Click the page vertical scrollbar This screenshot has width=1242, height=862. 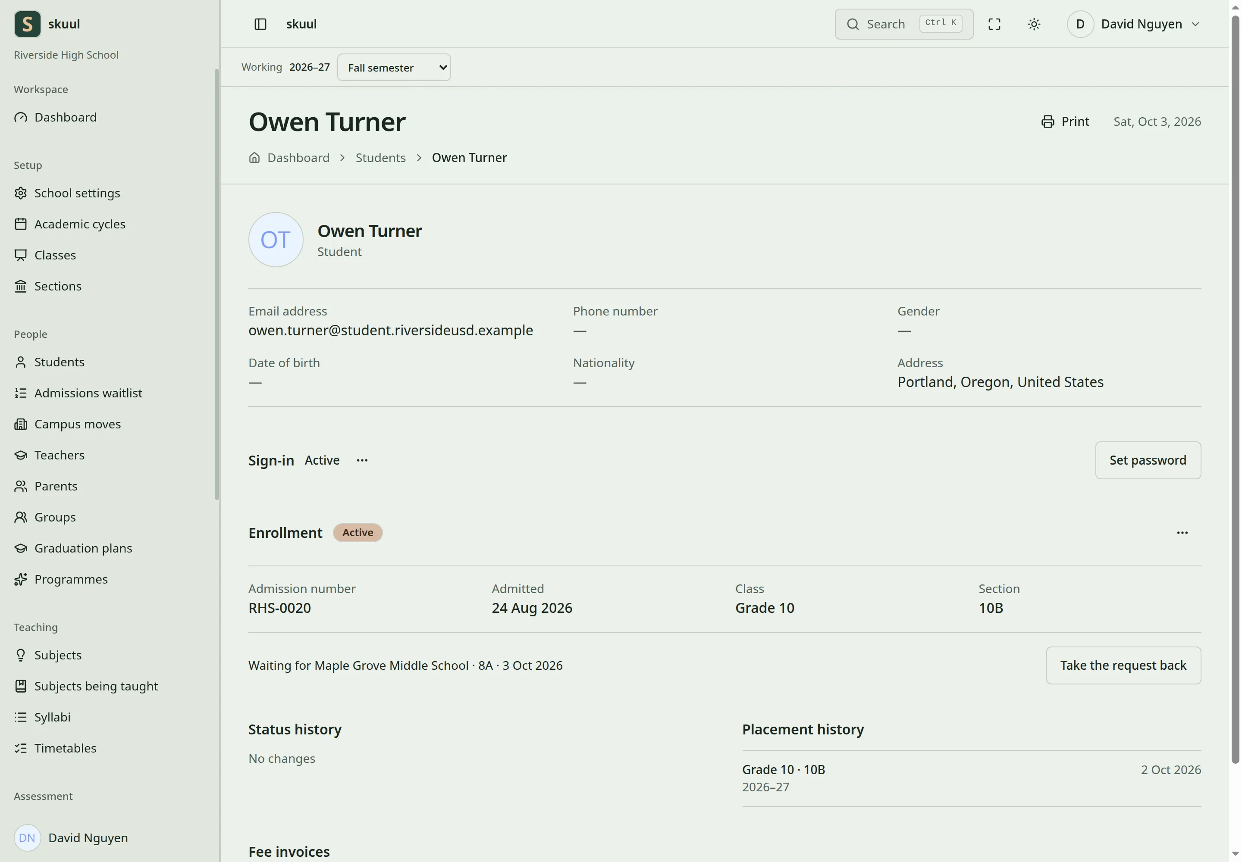point(1235,389)
